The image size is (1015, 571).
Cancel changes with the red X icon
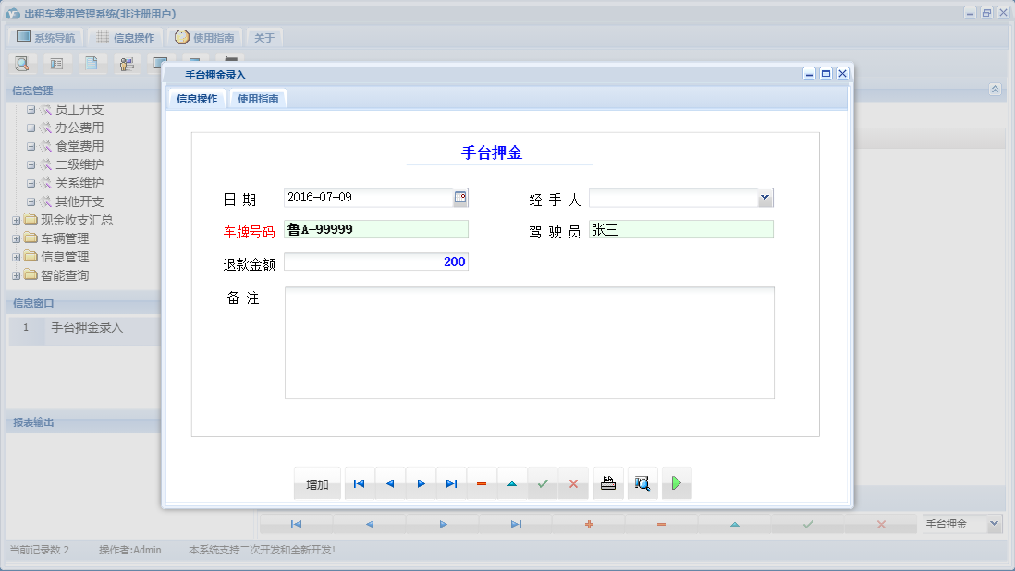573,482
